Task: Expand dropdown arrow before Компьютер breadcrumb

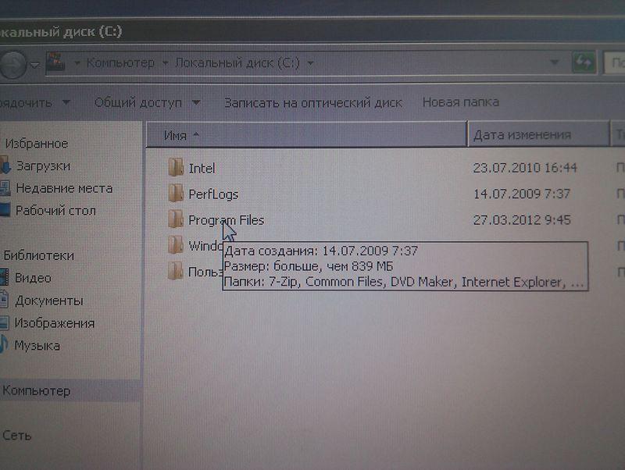Action: [77, 63]
